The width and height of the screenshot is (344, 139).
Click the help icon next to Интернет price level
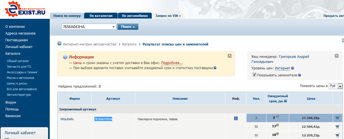coord(293,68)
